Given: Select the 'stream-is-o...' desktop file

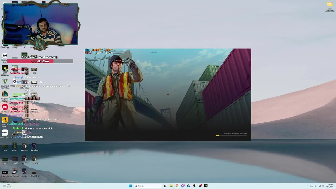Looking at the screenshot, I should tap(5, 173).
